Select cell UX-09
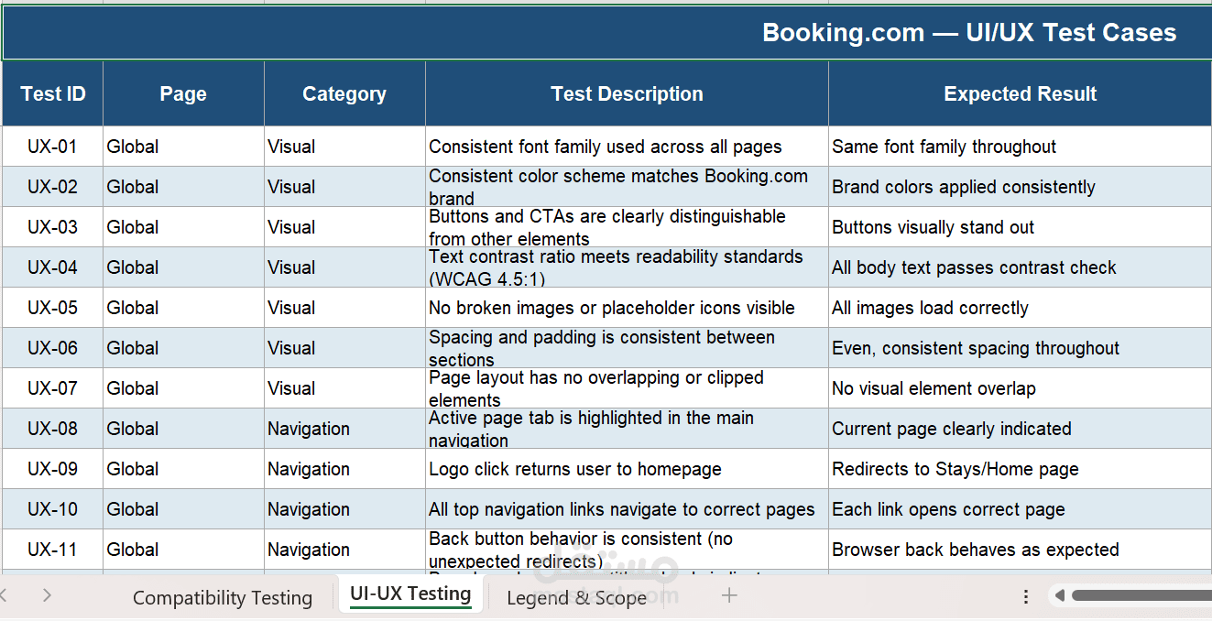 53,469
